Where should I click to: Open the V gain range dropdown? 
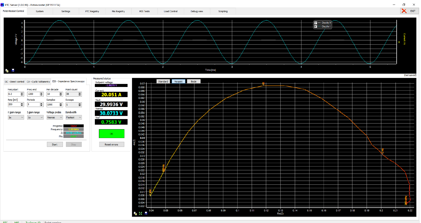[16, 117]
